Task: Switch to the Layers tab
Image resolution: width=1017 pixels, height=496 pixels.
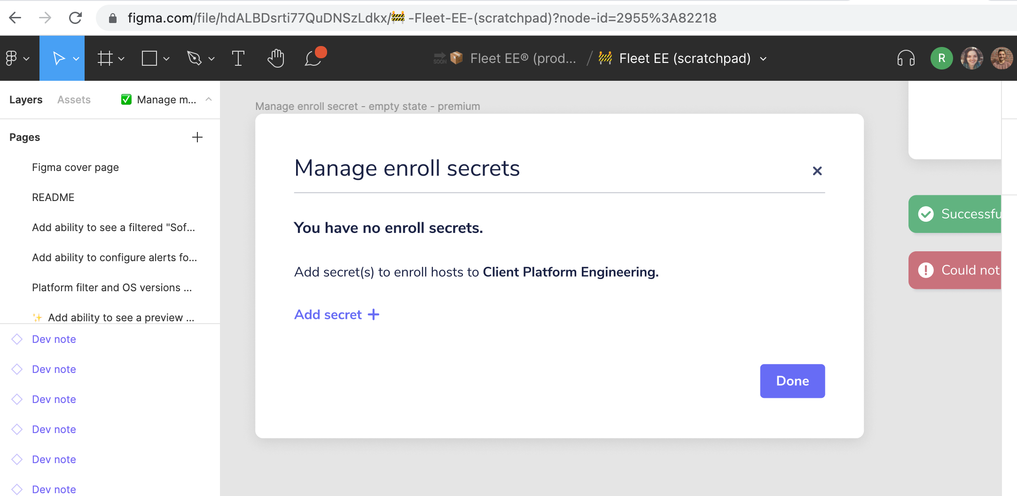Action: [26, 99]
